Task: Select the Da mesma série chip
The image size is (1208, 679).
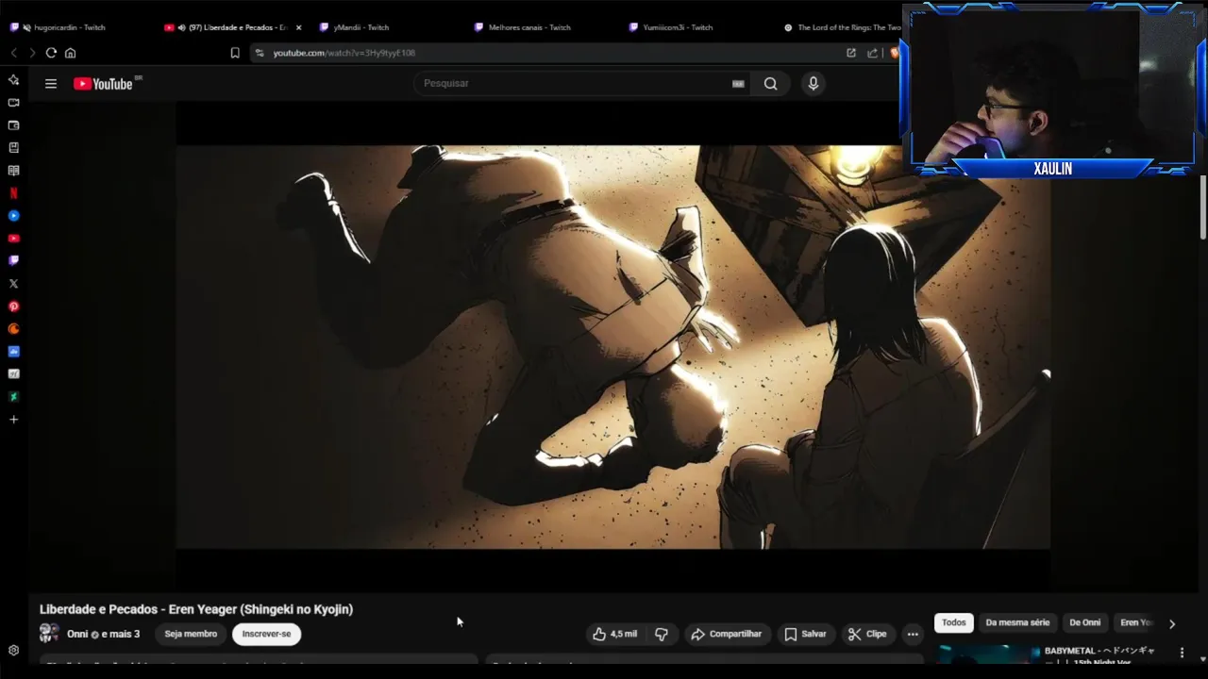Action: tap(1017, 622)
